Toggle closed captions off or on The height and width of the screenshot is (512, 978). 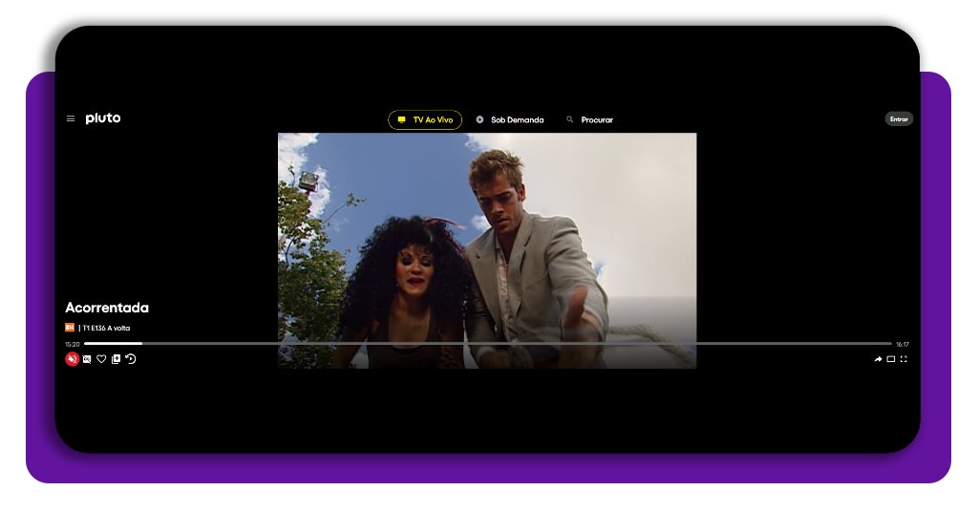click(87, 359)
